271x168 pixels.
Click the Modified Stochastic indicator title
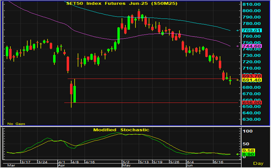(x=121, y=130)
